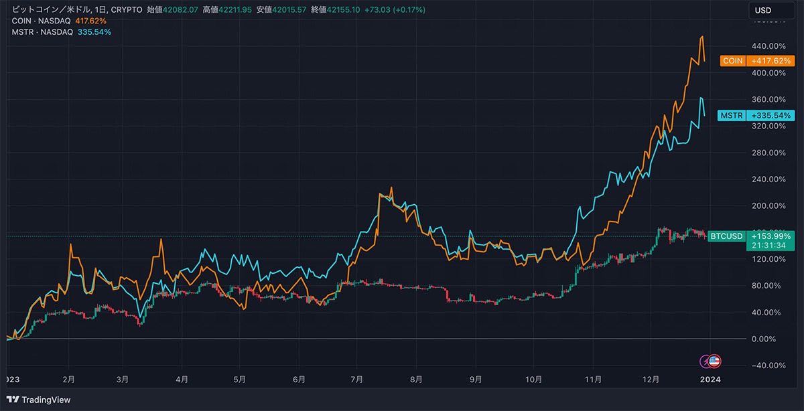Image resolution: width=804 pixels, height=411 pixels.
Task: Click the 280.00% price scale label
Action: (767, 153)
